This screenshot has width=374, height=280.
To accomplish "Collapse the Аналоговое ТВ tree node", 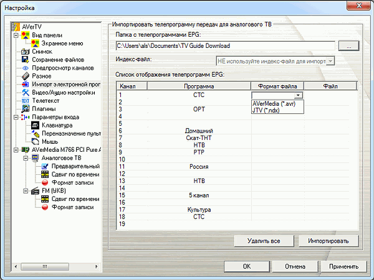I will (26, 158).
